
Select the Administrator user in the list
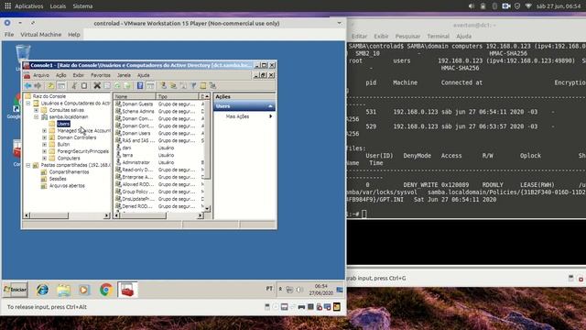136,162
